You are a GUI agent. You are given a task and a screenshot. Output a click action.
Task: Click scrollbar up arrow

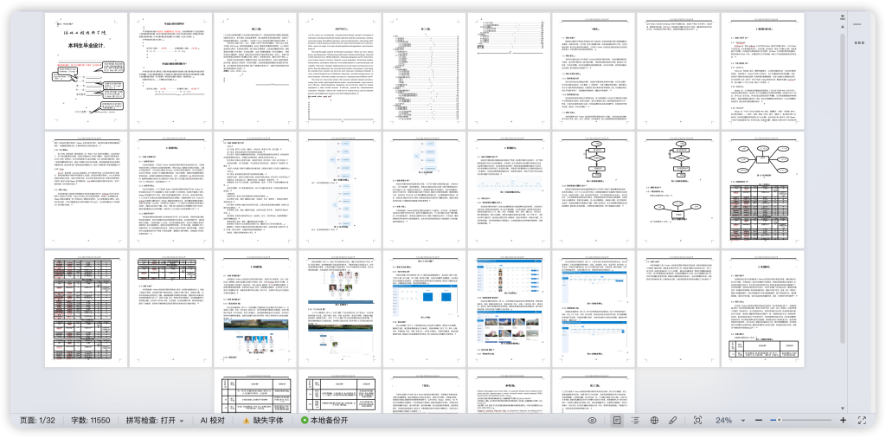[x=843, y=27]
